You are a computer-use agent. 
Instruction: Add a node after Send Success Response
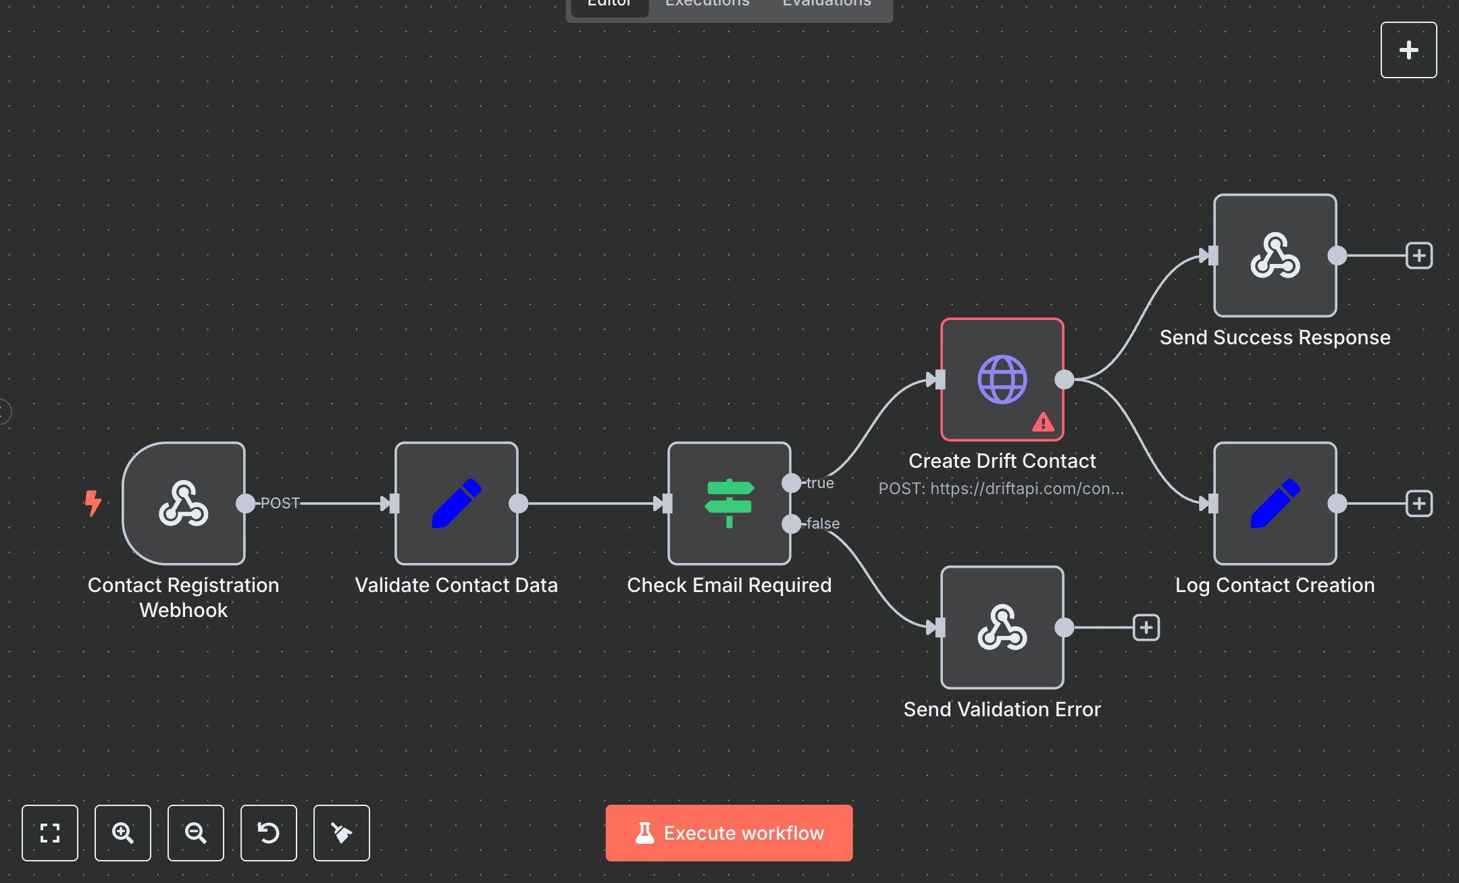pos(1419,255)
